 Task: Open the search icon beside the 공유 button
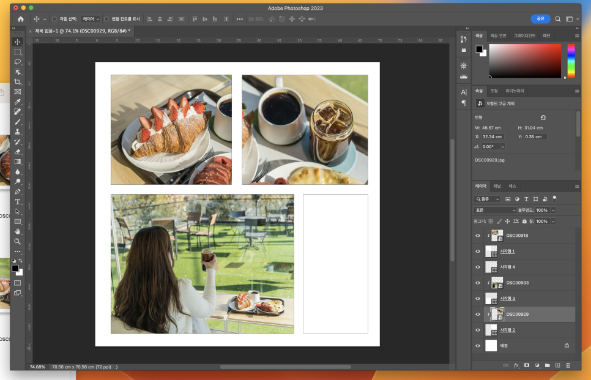(x=558, y=19)
